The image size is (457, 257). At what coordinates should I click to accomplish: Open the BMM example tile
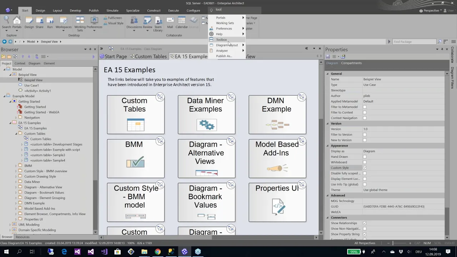coord(136,158)
